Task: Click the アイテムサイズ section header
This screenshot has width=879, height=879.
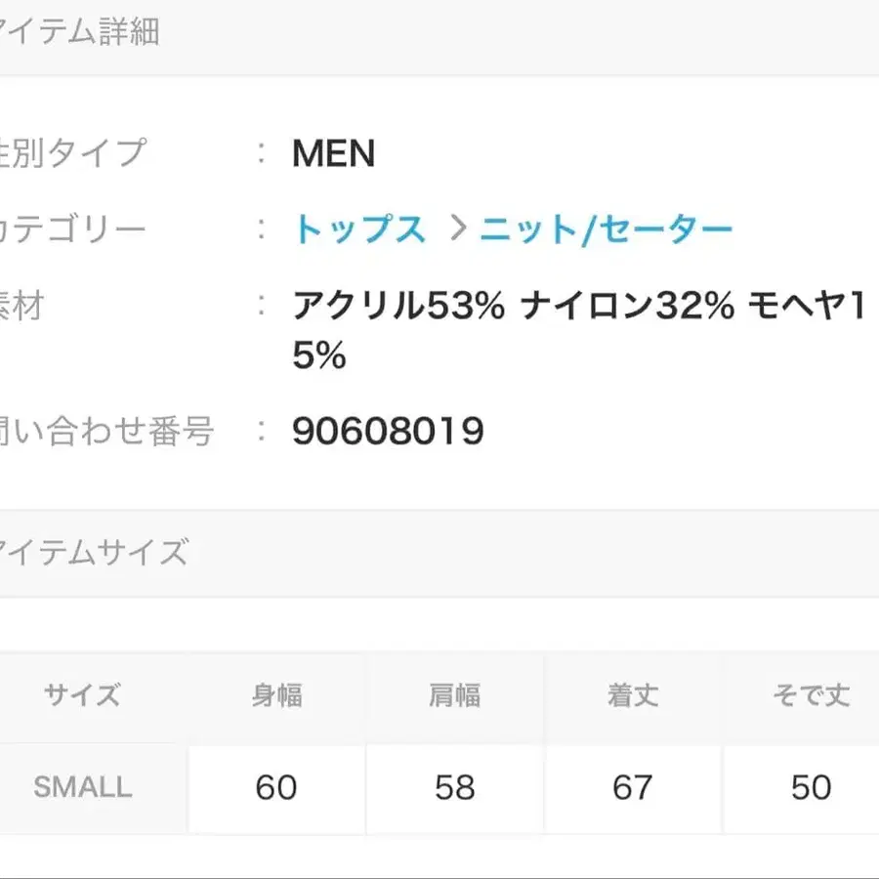Action: pyautogui.click(x=94, y=553)
